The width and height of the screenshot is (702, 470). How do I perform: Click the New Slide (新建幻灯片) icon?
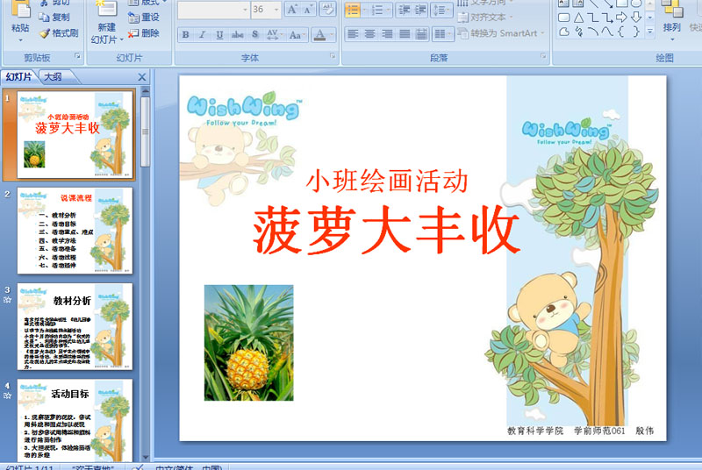tap(106, 10)
